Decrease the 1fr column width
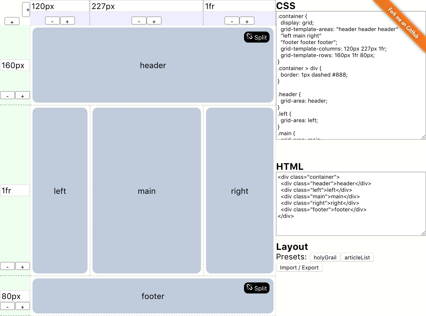The width and height of the screenshot is (426, 316). tap(232, 21)
